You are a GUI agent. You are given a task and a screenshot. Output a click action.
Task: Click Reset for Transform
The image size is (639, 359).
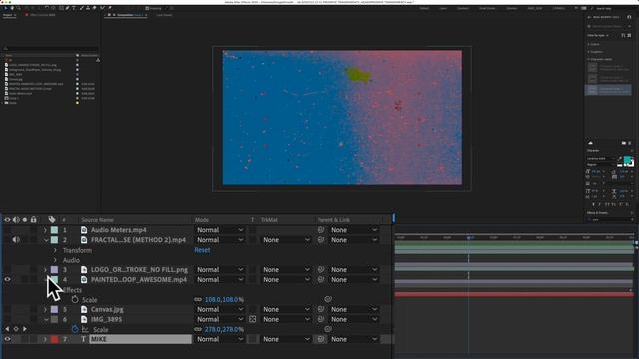pyautogui.click(x=202, y=250)
